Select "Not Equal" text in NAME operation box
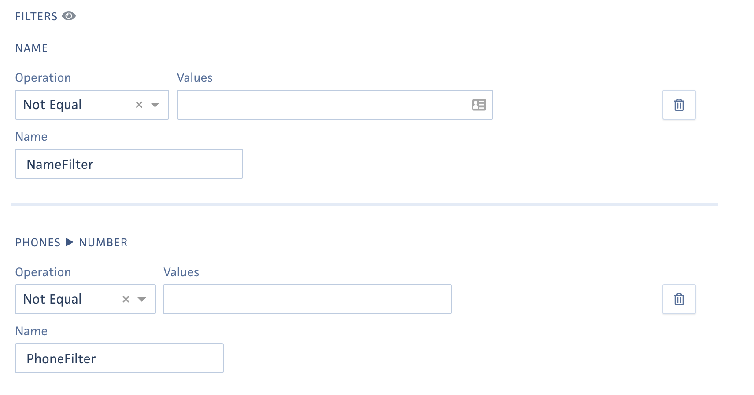Viewport: 754px width, 395px height. (x=52, y=105)
